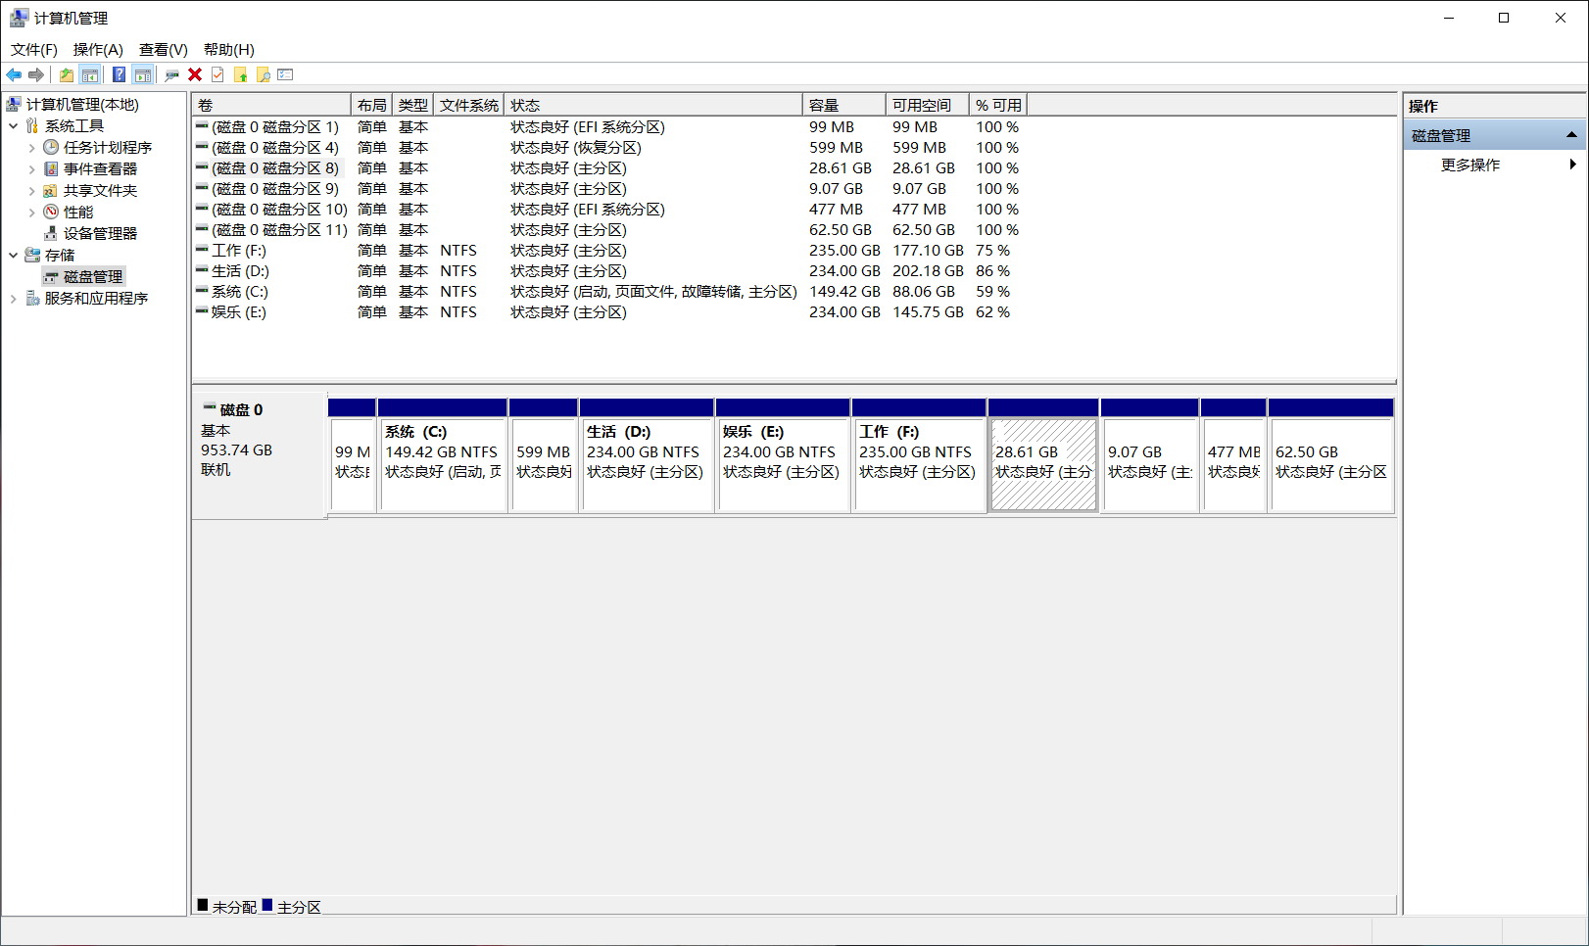This screenshot has height=946, width=1589.
Task: Select volume row 工作 (F:) in list
Action: click(x=607, y=250)
